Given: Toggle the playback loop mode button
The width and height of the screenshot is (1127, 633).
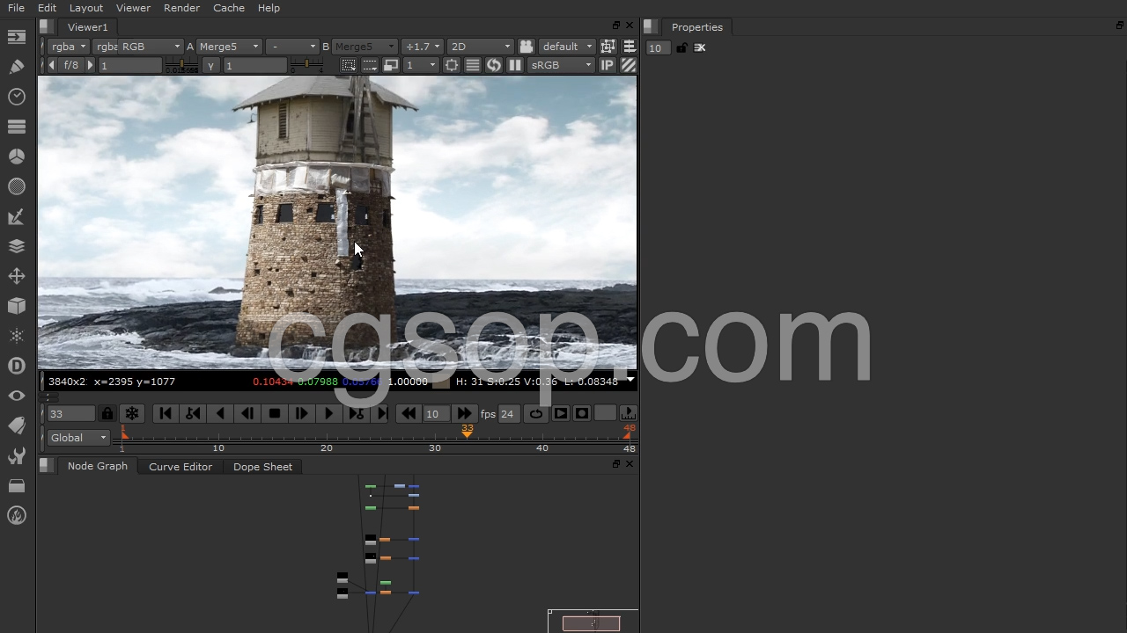Looking at the screenshot, I should [x=535, y=413].
